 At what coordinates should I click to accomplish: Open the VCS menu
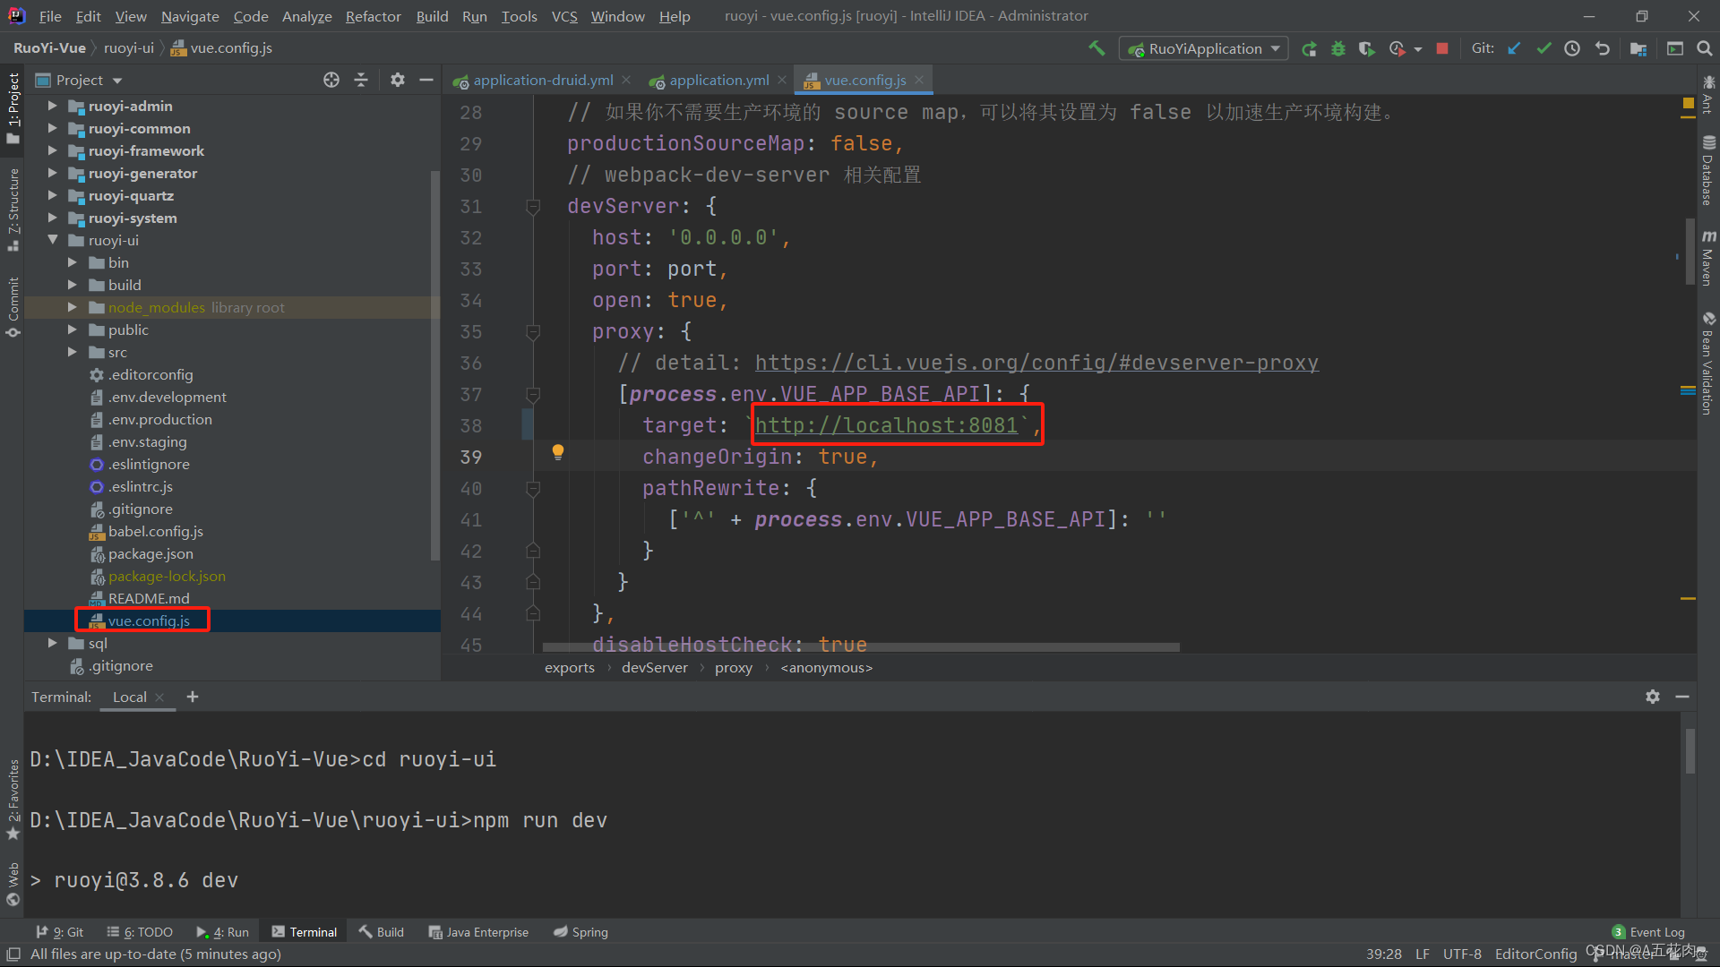tap(564, 16)
